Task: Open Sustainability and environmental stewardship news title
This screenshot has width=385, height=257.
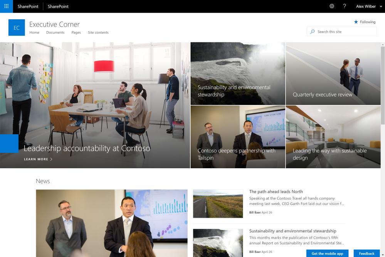Action: click(x=293, y=231)
